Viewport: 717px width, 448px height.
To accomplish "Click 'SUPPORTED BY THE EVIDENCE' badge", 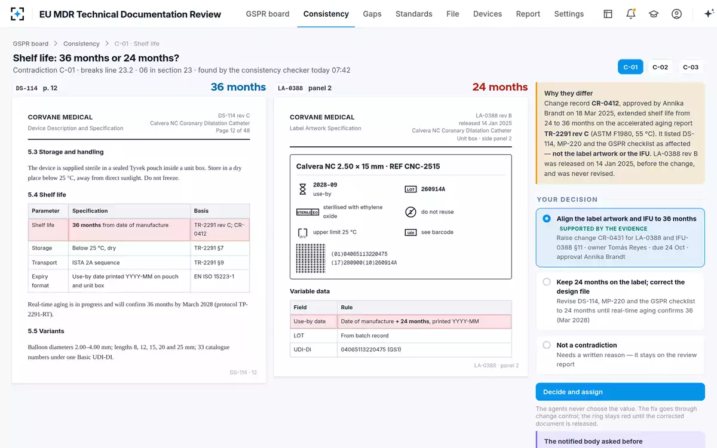I will pyautogui.click(x=603, y=229).
